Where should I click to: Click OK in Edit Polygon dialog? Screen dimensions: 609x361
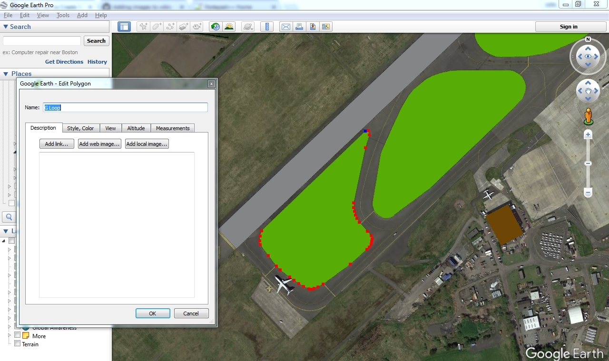[153, 313]
